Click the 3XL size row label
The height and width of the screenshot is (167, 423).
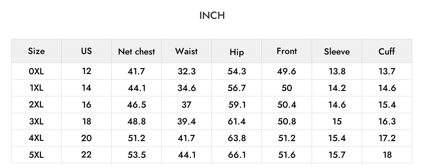[x=36, y=121]
